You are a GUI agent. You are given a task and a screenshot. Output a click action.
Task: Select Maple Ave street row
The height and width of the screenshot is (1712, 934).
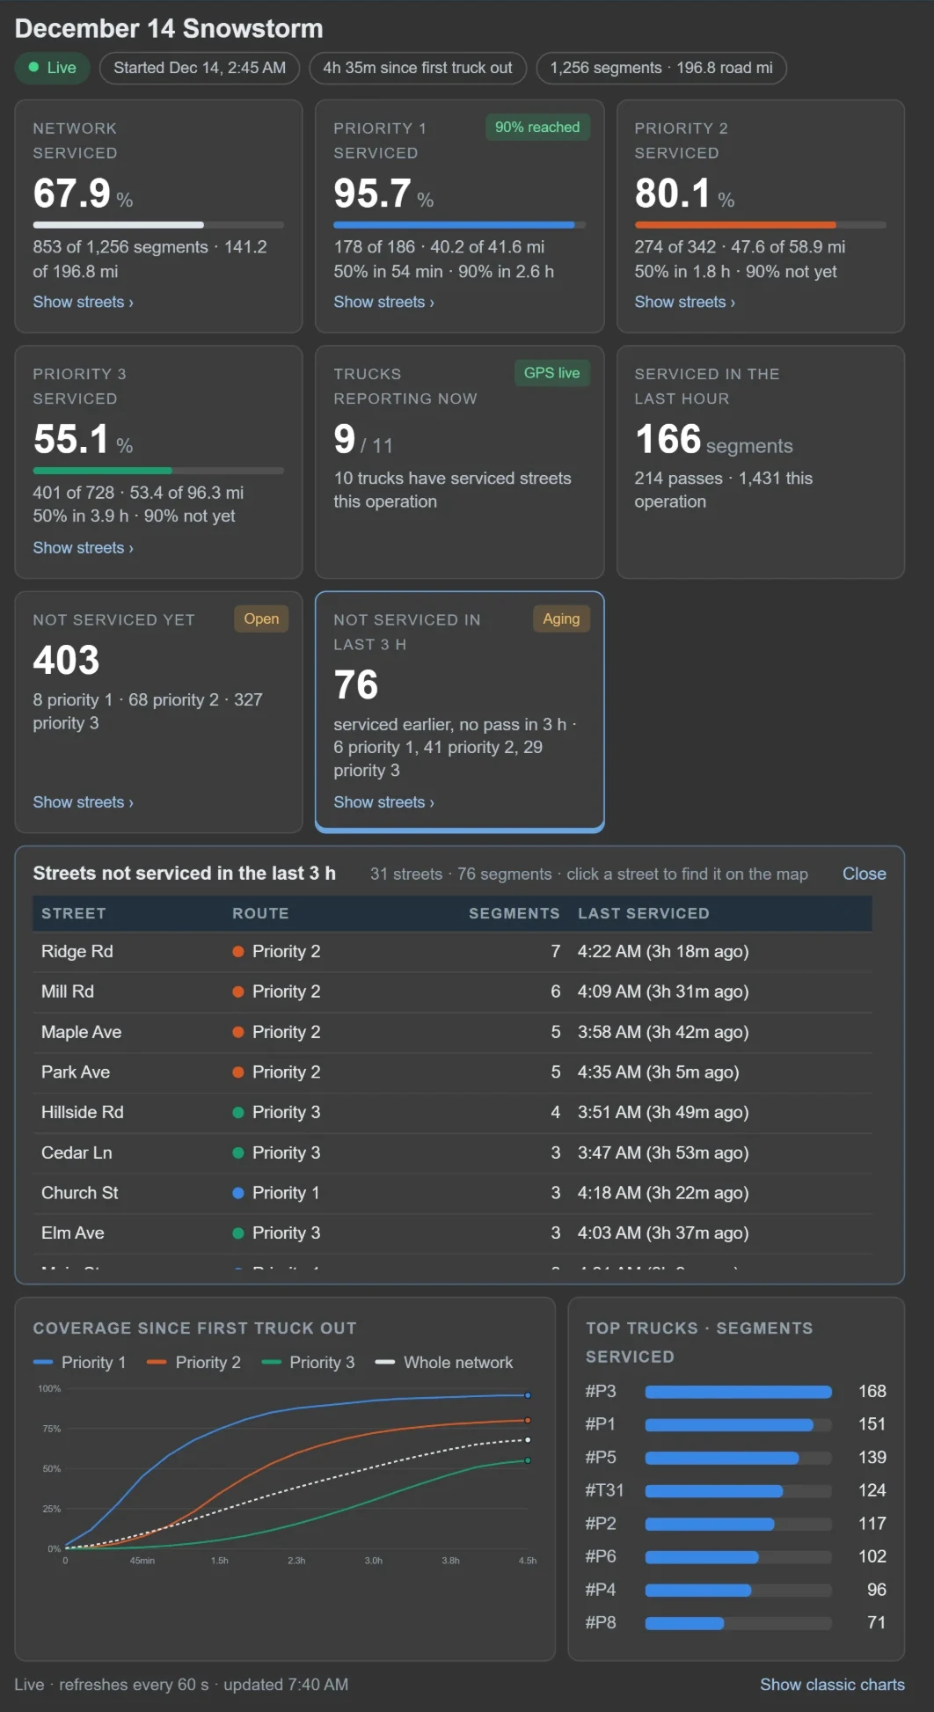coord(452,1032)
